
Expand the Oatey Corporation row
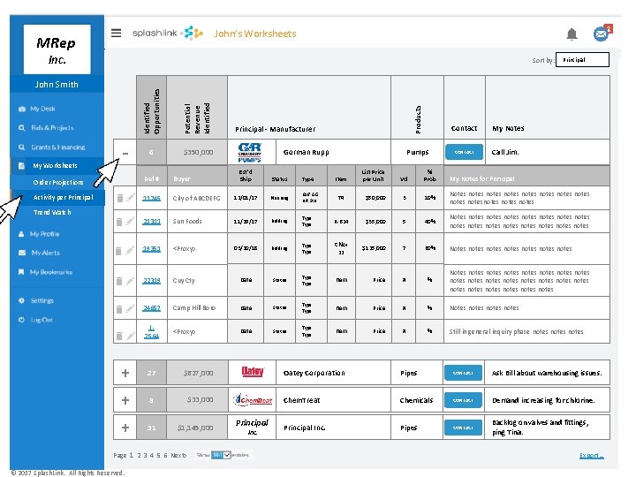125,373
